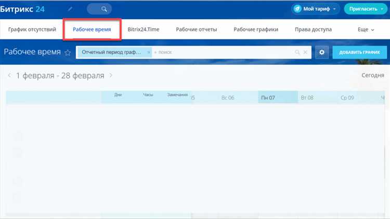Jump to Сегодня
The image size is (390, 219).
(373, 75)
